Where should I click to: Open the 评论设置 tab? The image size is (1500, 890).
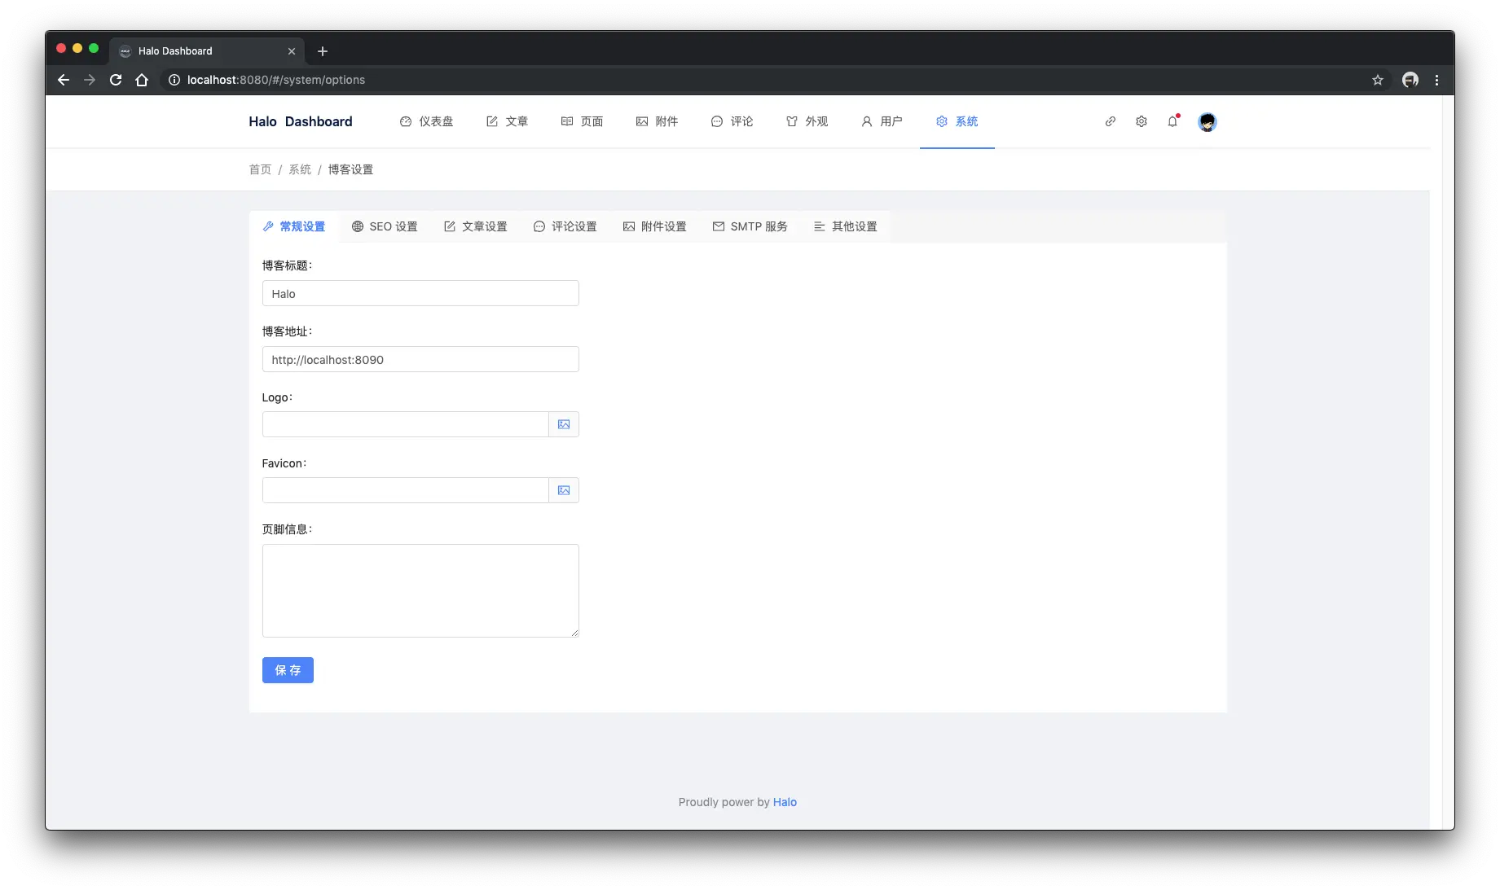pos(565,226)
